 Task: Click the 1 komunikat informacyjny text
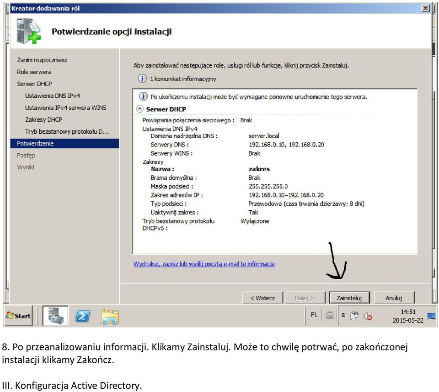(x=183, y=79)
